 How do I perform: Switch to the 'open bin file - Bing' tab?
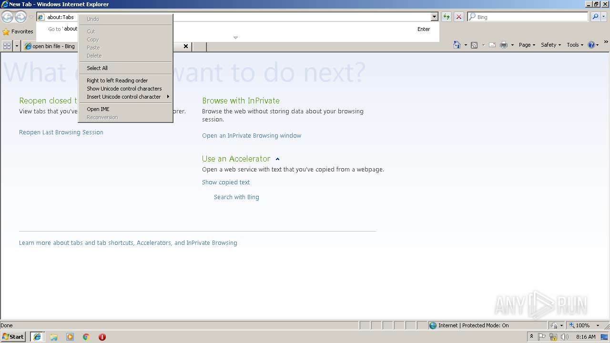pos(50,46)
